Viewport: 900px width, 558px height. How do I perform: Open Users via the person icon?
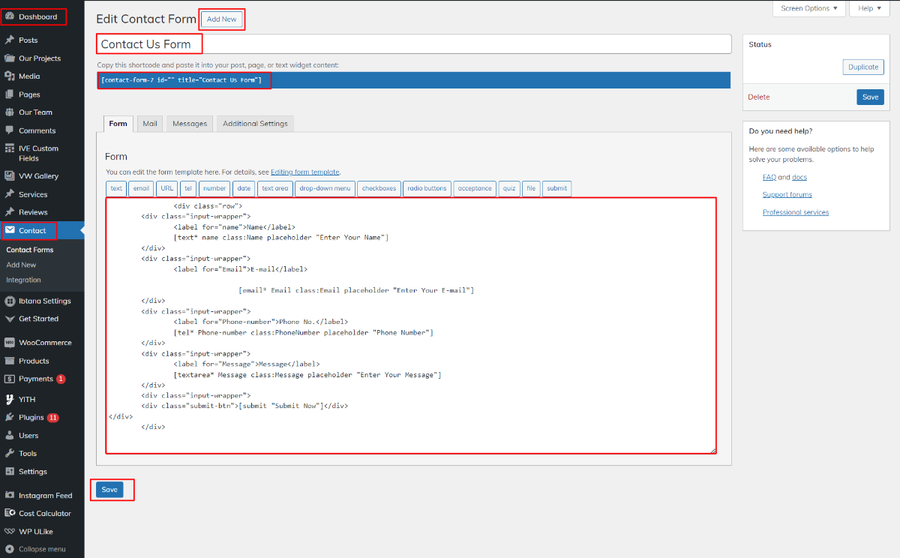point(10,435)
